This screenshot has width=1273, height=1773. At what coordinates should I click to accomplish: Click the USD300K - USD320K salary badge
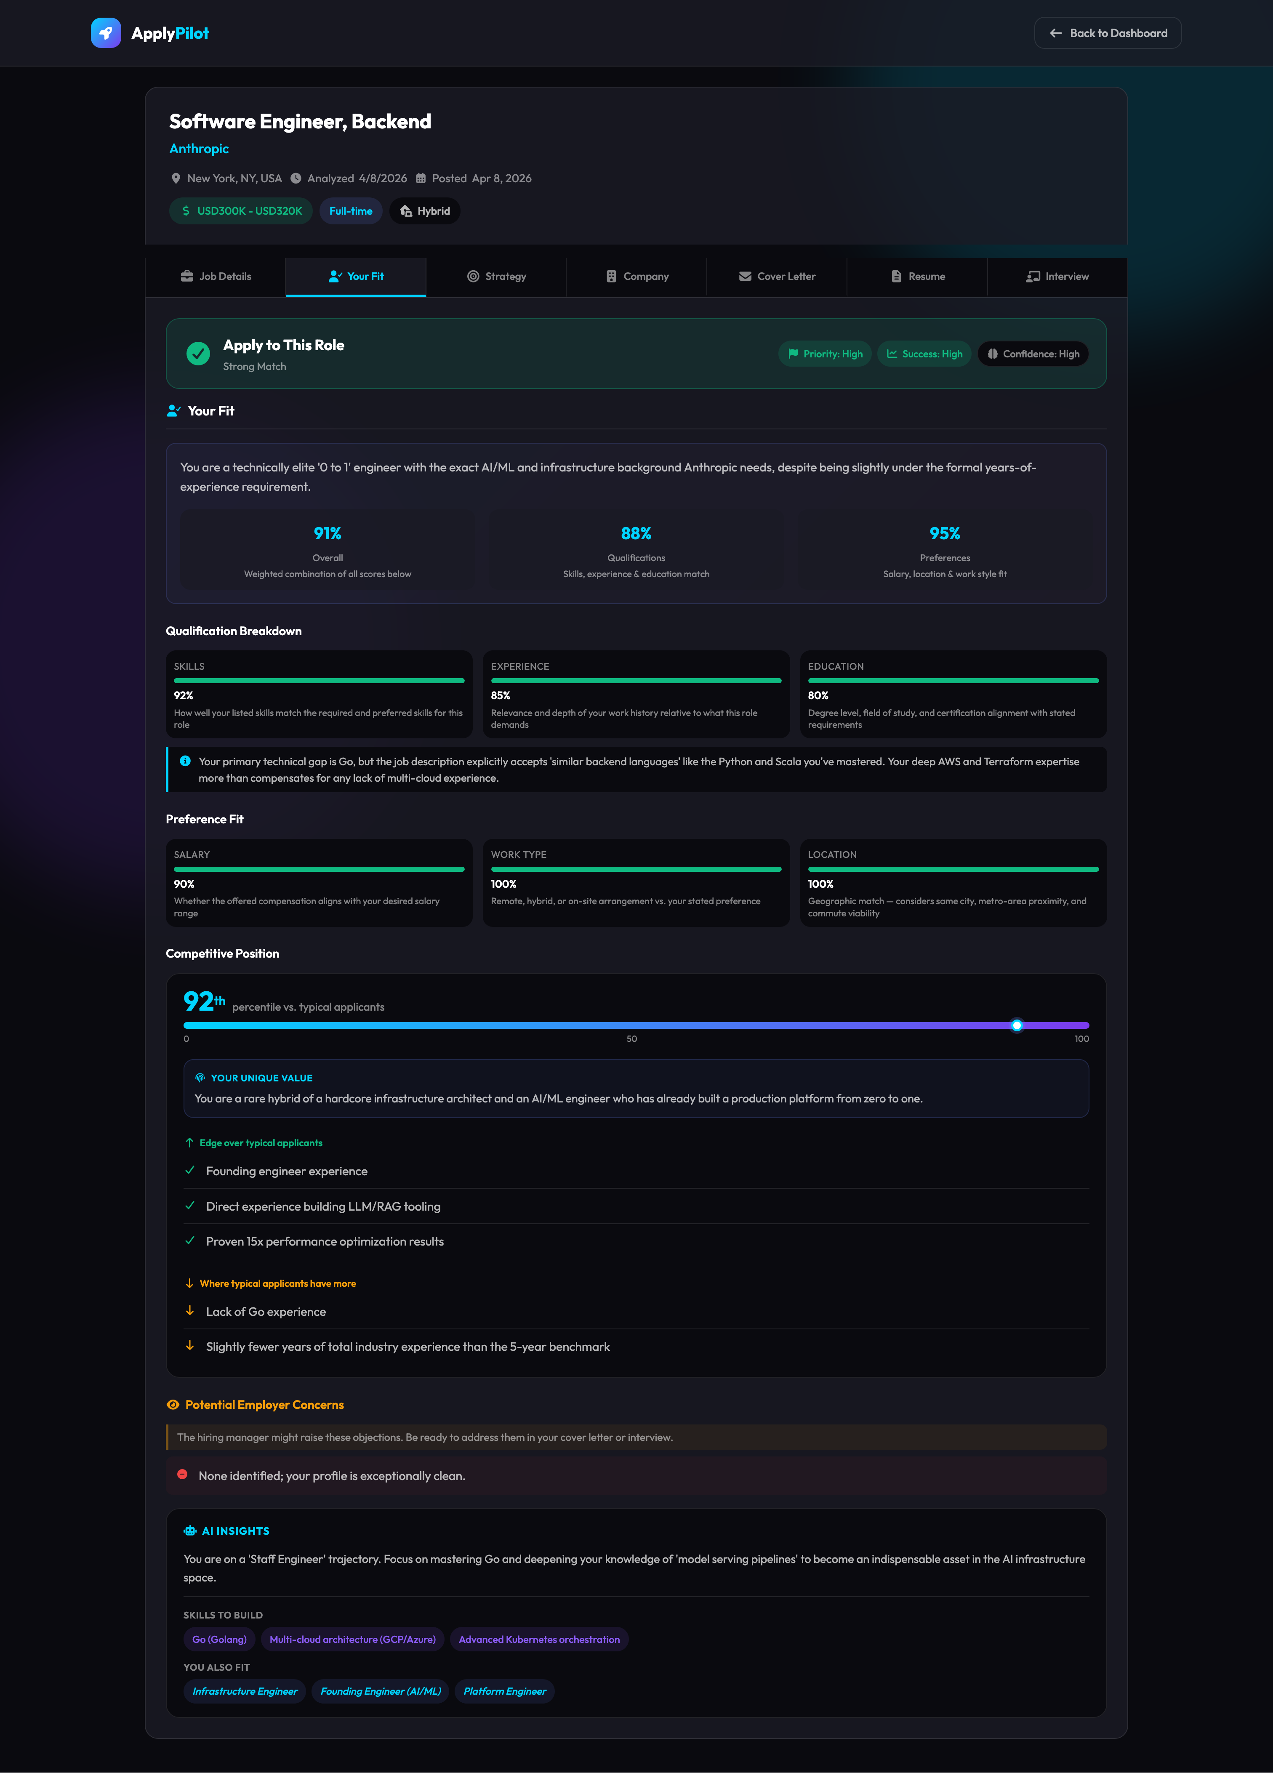pos(241,211)
